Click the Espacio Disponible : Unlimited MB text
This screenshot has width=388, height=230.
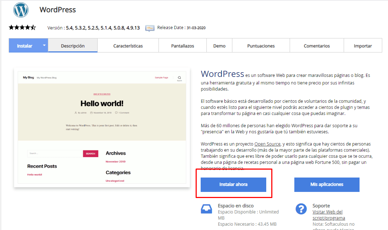coord(248,215)
